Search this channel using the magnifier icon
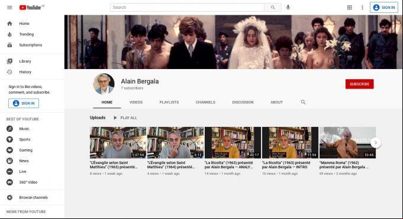 pyautogui.click(x=303, y=102)
